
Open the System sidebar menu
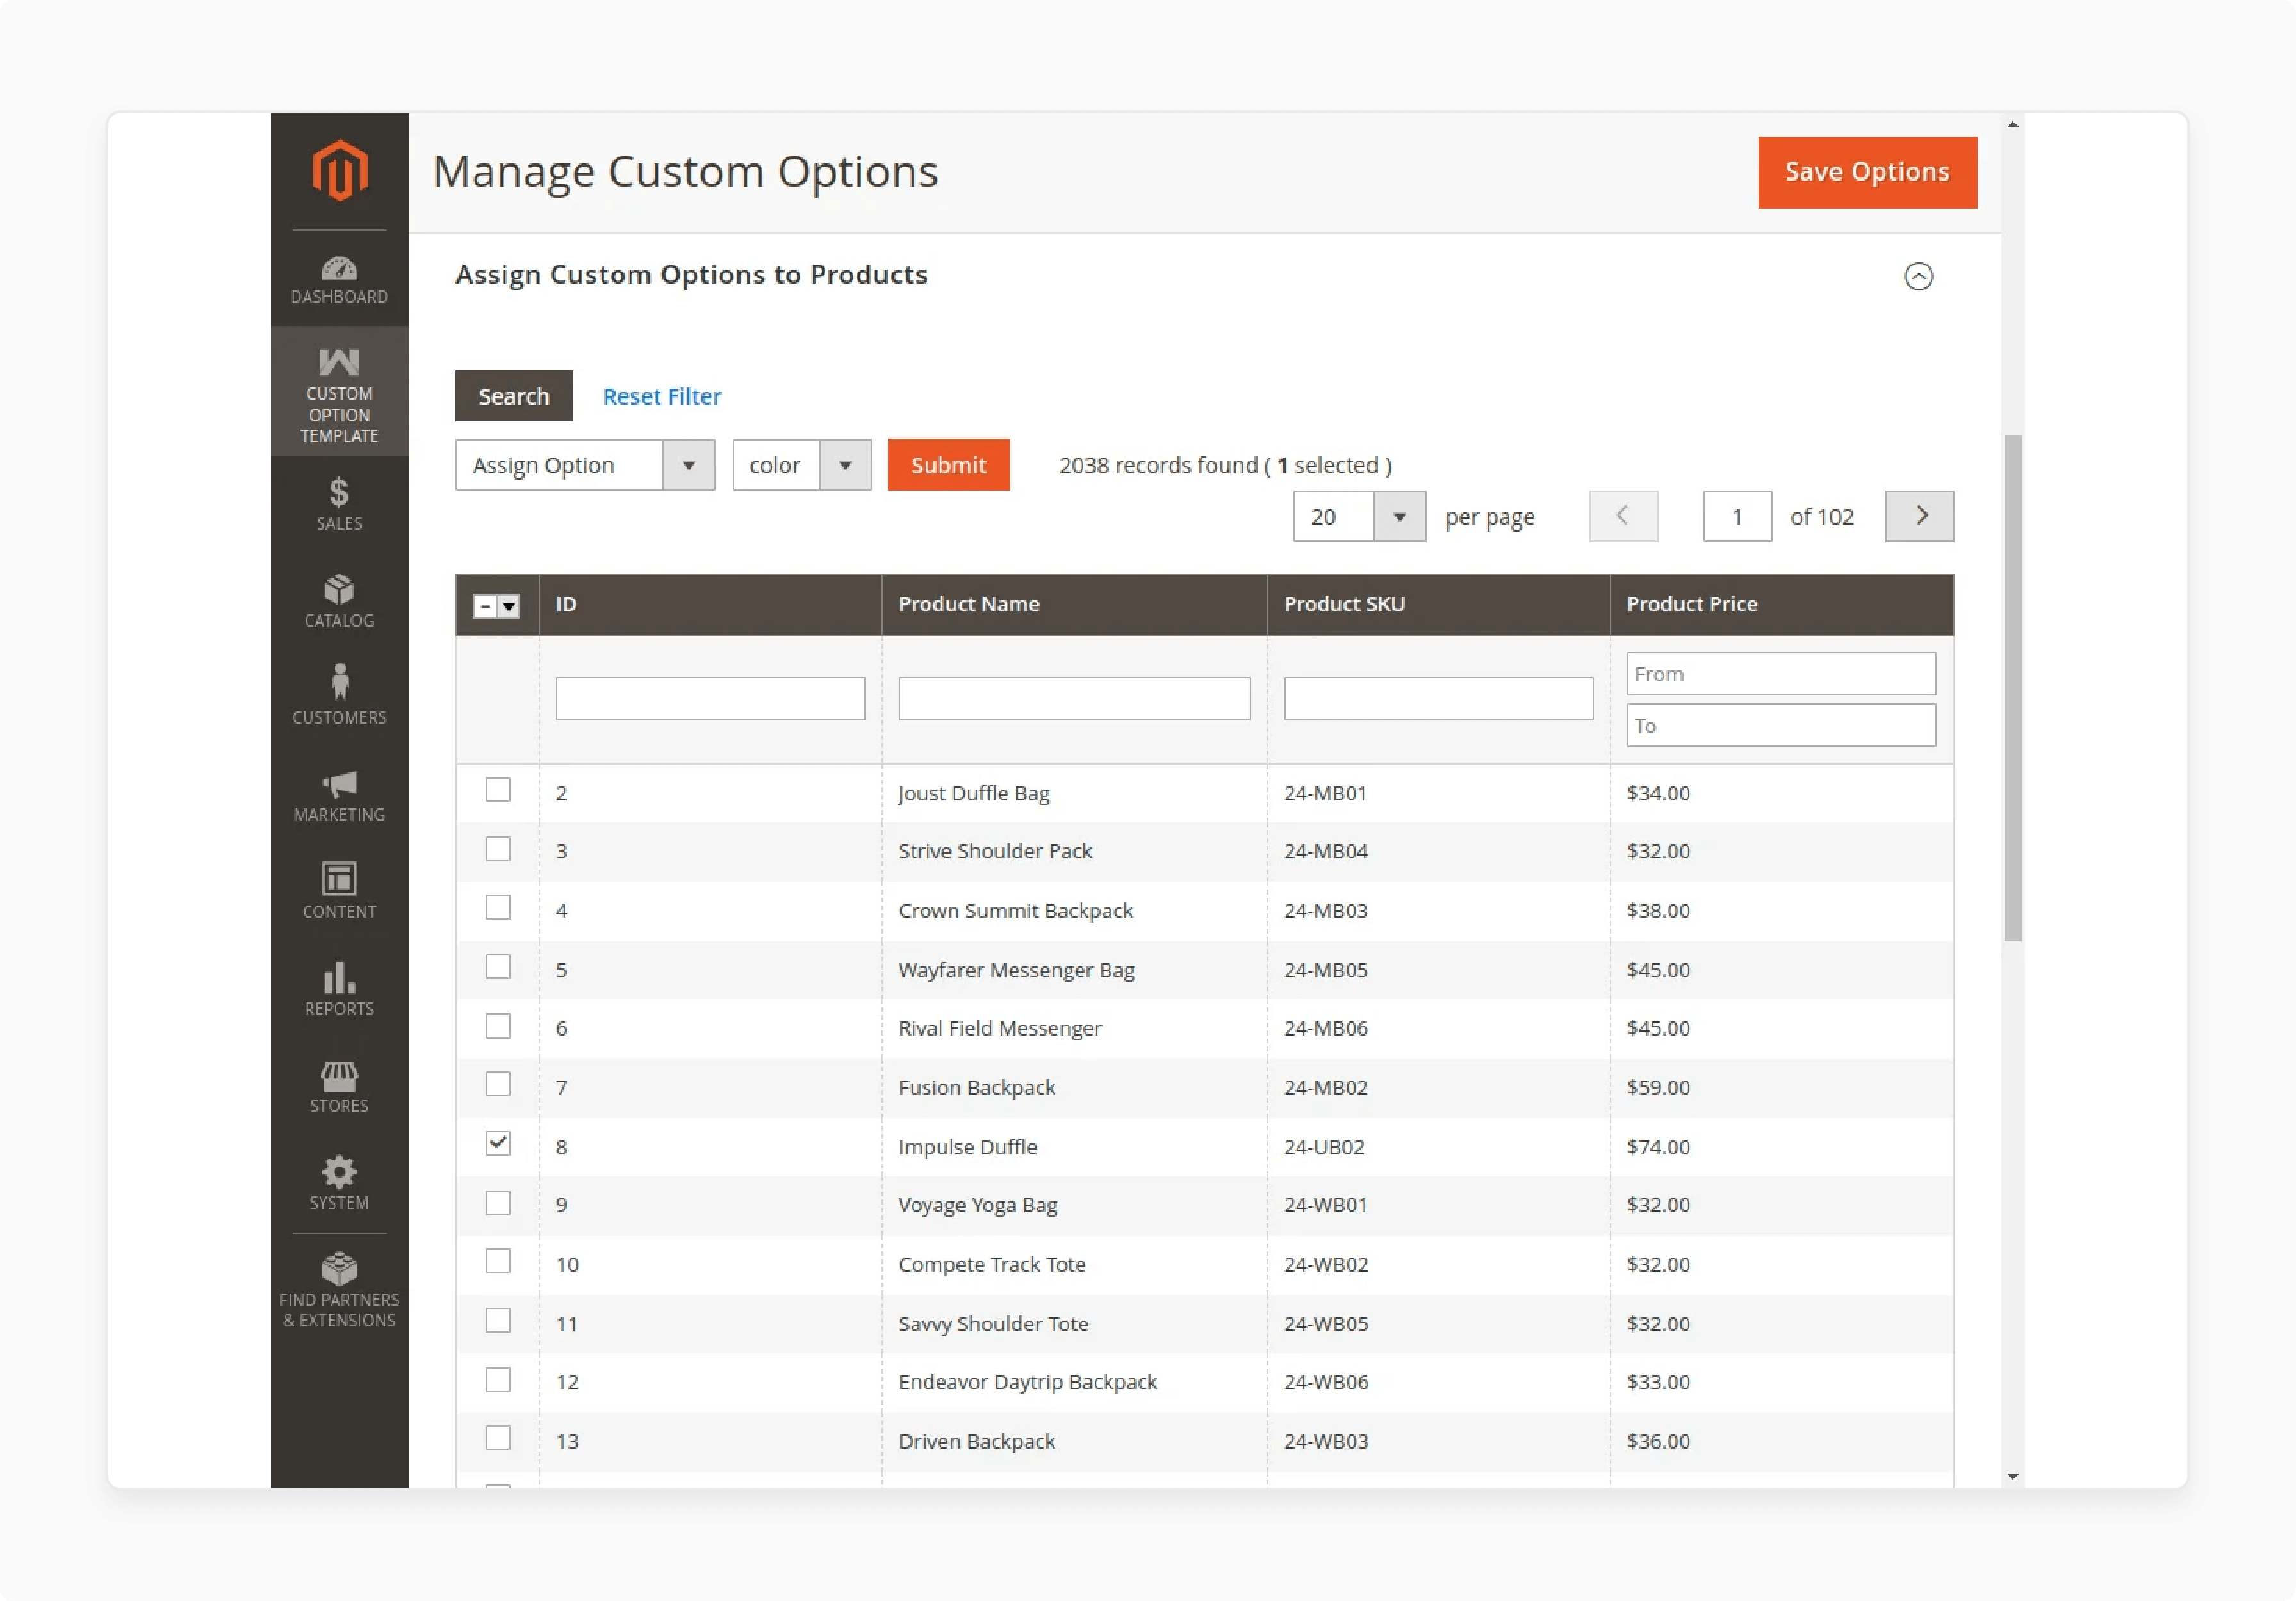(339, 1183)
